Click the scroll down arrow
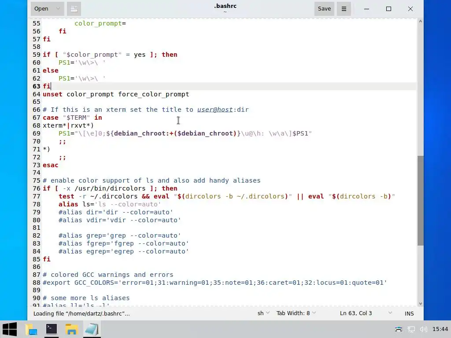 421,304
